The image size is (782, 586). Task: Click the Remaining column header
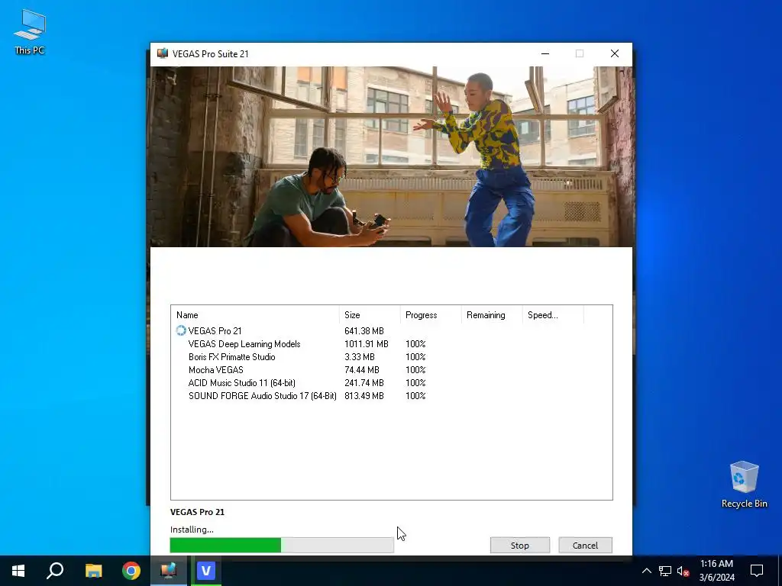(x=492, y=315)
